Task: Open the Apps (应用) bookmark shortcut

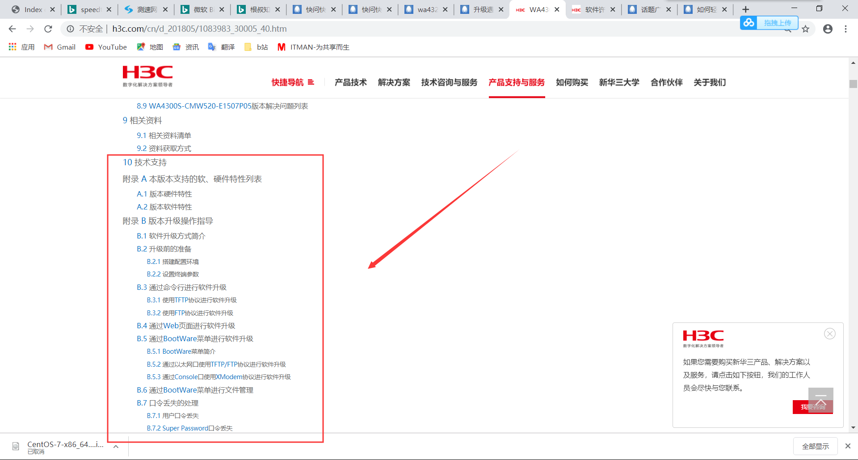Action: point(21,47)
